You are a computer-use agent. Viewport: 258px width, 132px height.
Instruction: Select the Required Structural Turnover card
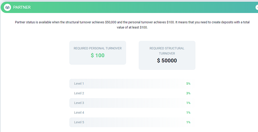(x=167, y=55)
